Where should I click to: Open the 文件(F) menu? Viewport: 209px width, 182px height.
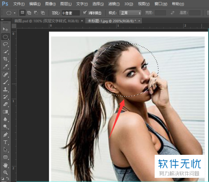(x=19, y=4)
